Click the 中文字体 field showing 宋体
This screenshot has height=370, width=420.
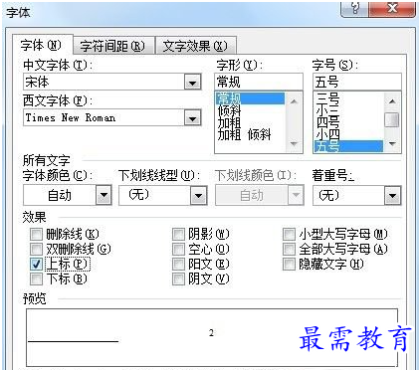[104, 82]
